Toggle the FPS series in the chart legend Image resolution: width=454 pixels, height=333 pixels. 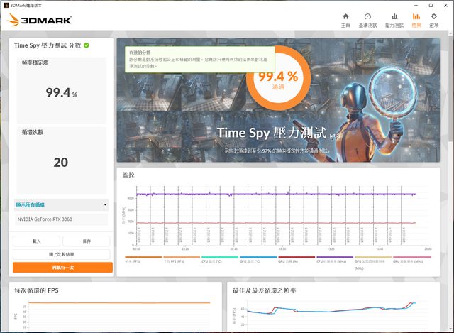click(x=133, y=261)
